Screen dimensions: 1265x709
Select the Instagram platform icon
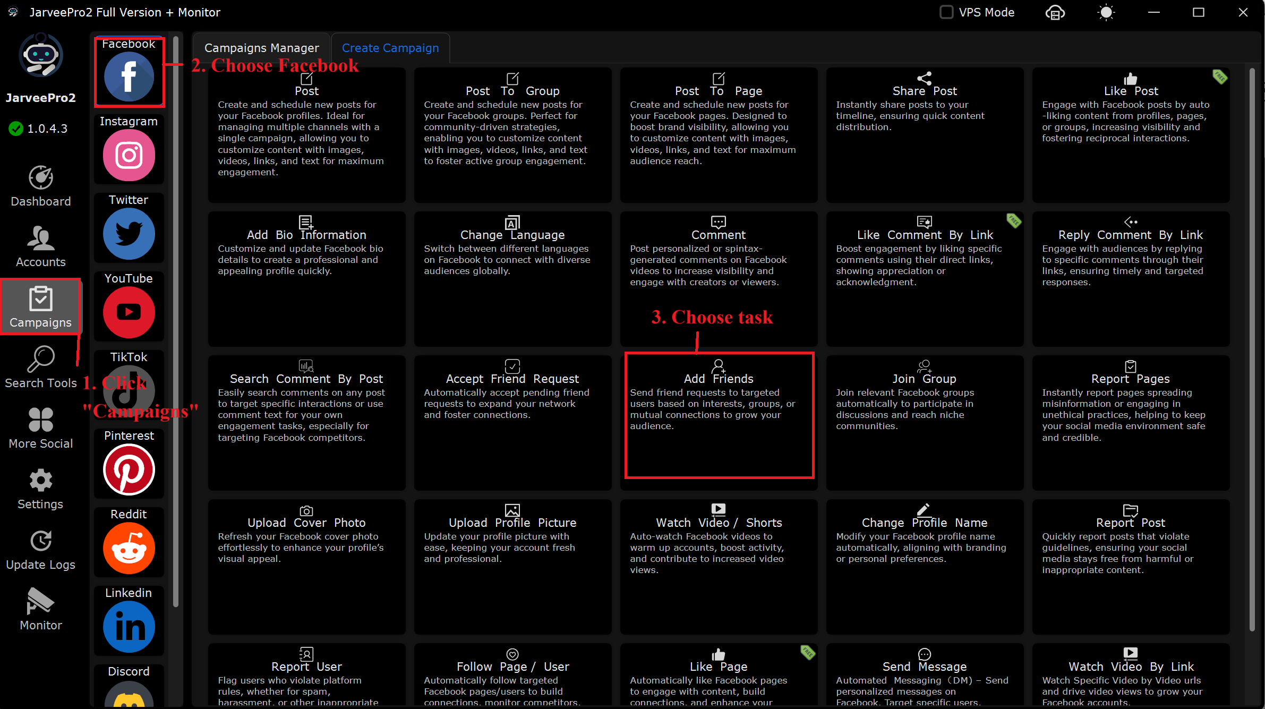129,155
